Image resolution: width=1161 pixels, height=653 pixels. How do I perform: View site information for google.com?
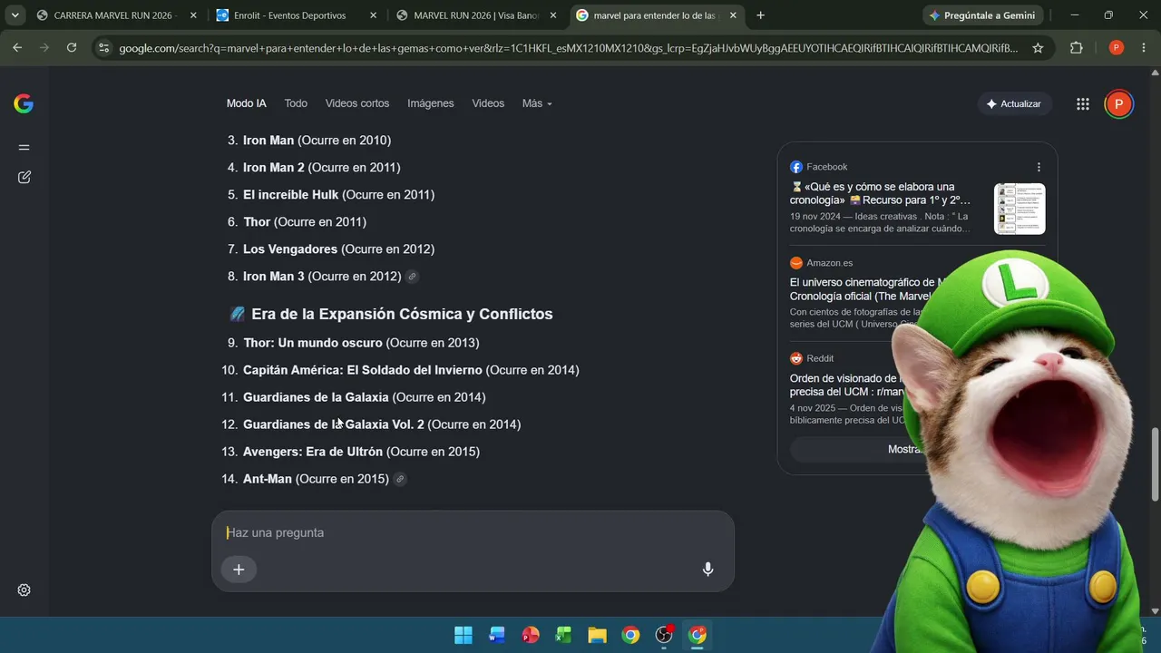[103, 48]
